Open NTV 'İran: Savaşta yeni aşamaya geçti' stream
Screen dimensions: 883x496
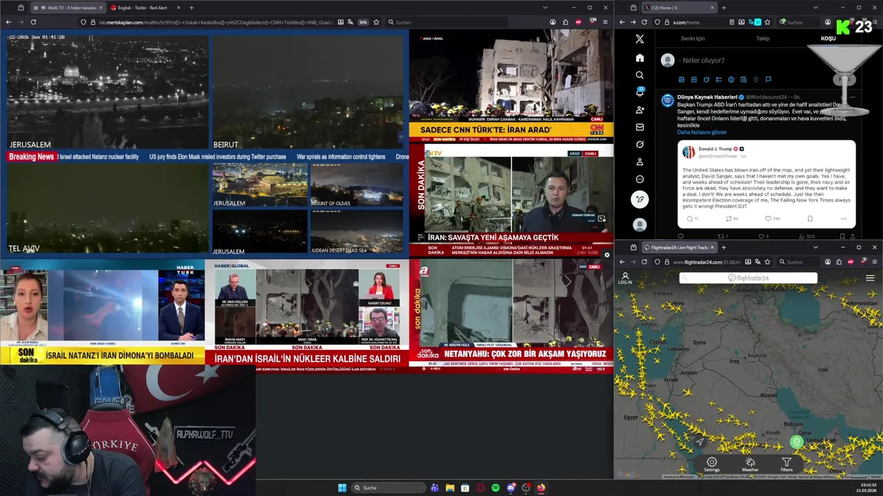(511, 200)
